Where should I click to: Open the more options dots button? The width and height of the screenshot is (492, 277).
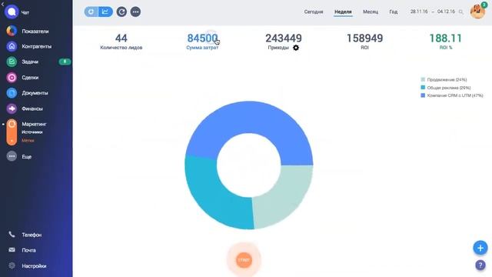pos(135,12)
